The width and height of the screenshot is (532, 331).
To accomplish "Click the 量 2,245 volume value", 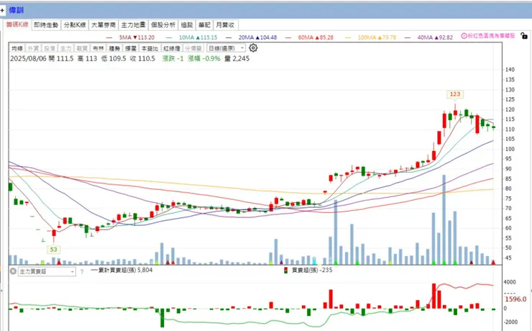I will 237,58.
